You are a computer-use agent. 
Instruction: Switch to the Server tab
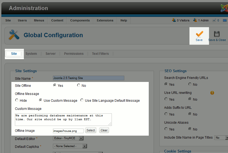(x=50, y=54)
